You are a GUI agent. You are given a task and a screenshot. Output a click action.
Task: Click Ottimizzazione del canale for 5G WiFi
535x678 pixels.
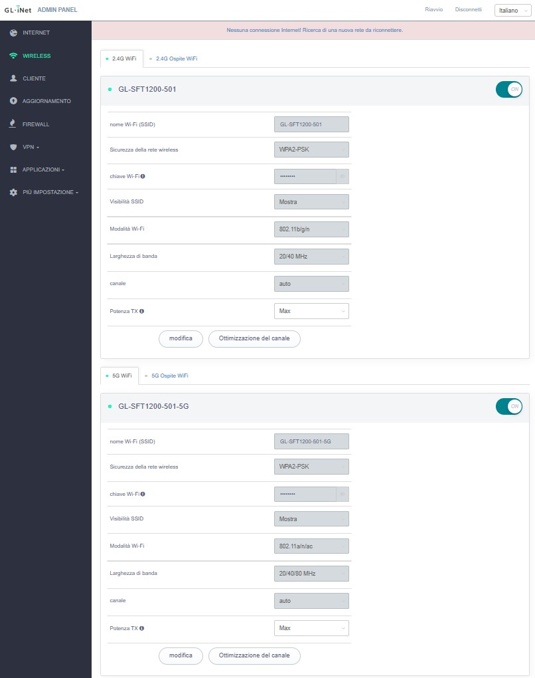pos(254,655)
